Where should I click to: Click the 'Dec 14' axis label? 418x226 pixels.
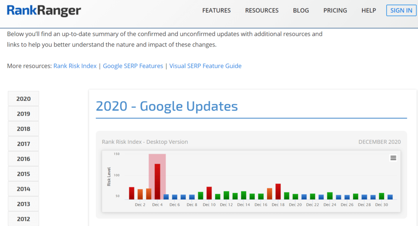click(244, 205)
